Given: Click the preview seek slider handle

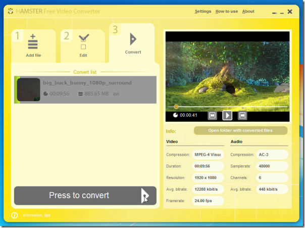Looking at the screenshot, I should (176, 107).
